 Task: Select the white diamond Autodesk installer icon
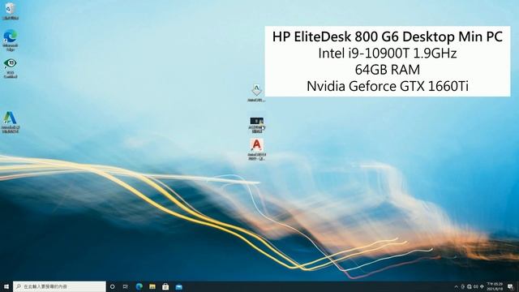pyautogui.click(x=256, y=93)
